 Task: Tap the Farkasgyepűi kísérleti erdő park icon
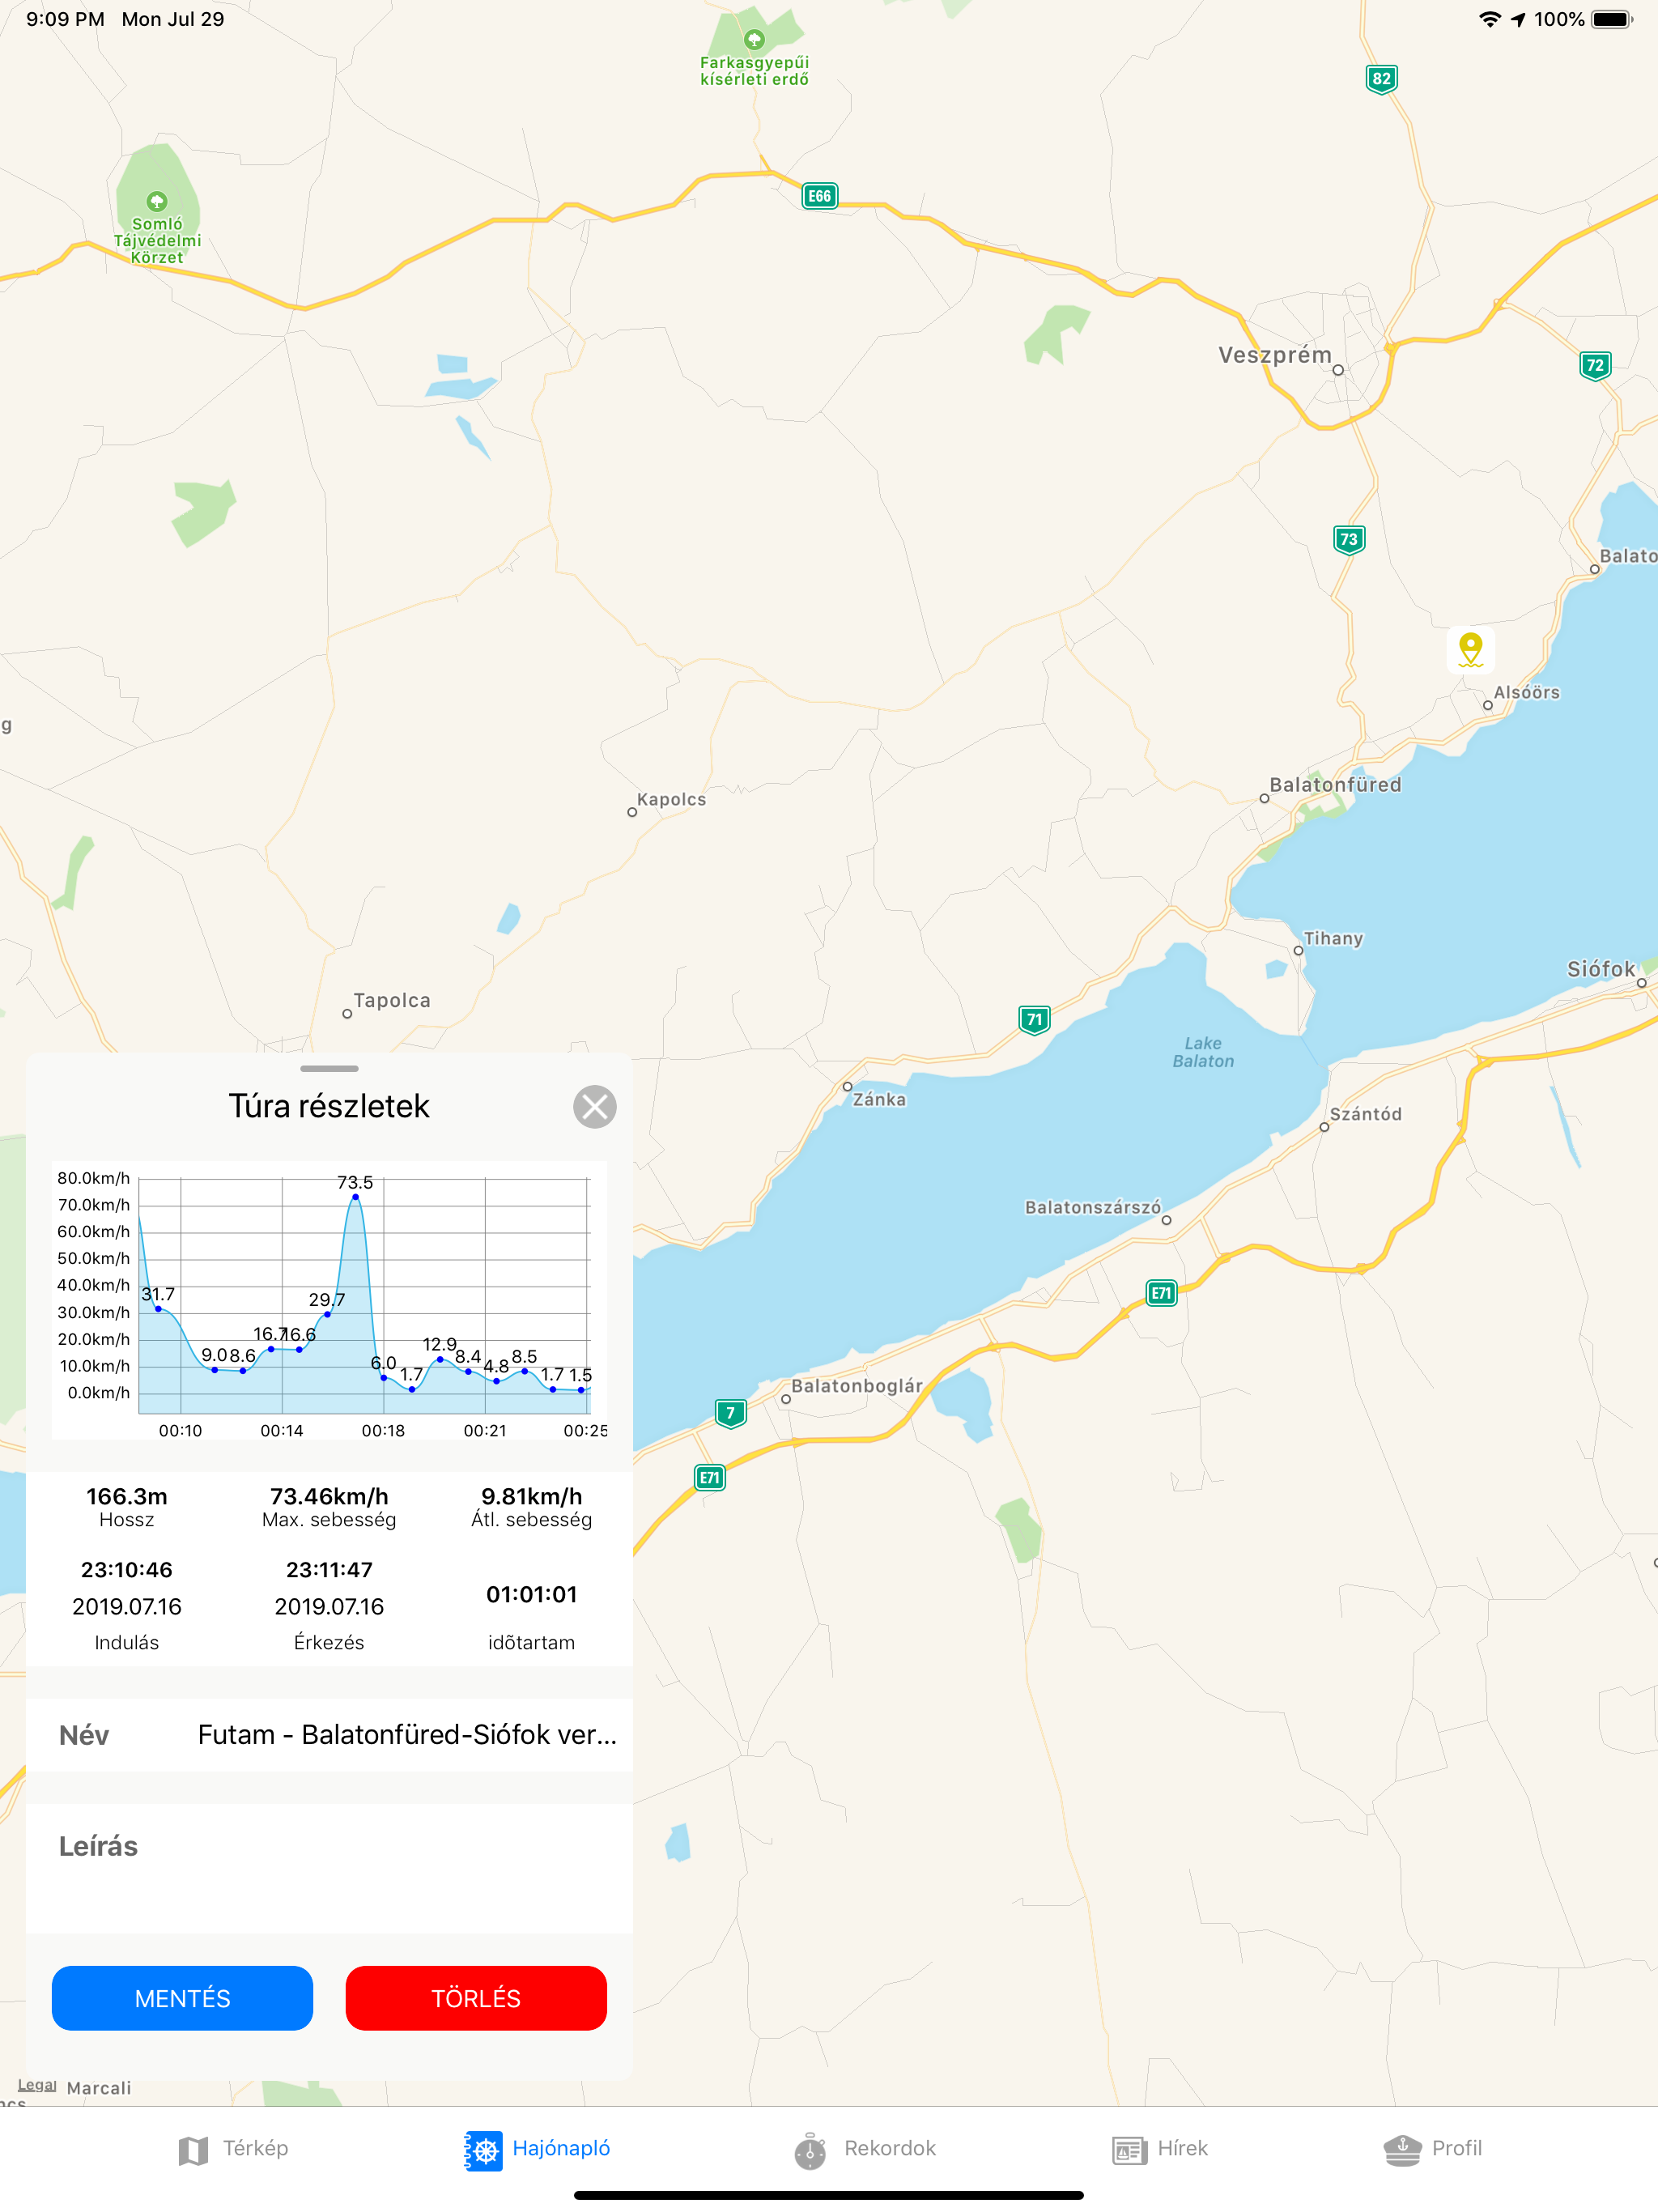(755, 40)
